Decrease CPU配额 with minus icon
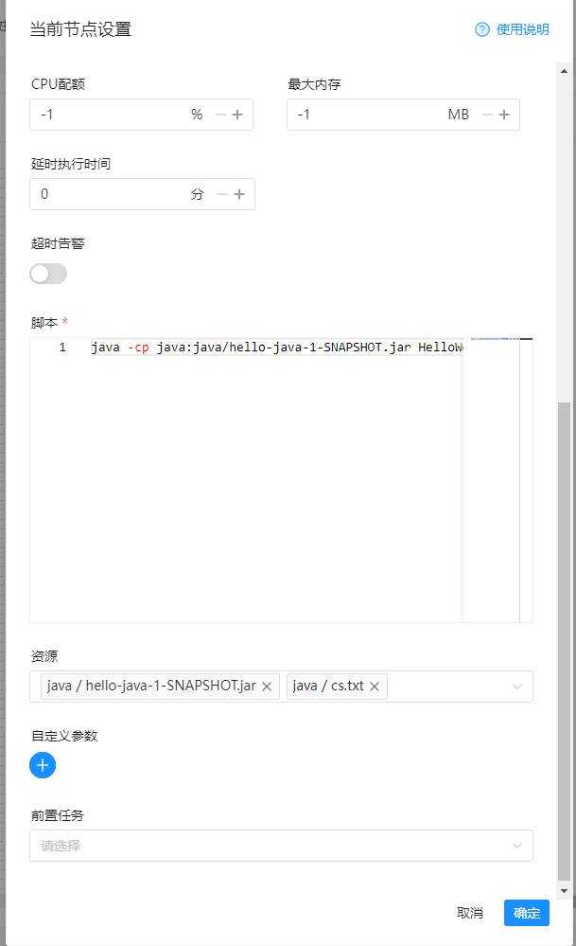Viewport: 576px width, 946px height. tap(220, 115)
